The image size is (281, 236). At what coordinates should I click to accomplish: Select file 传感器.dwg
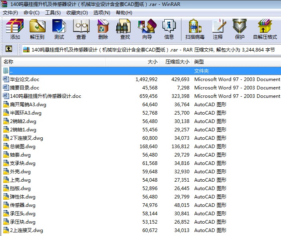(x=23, y=205)
